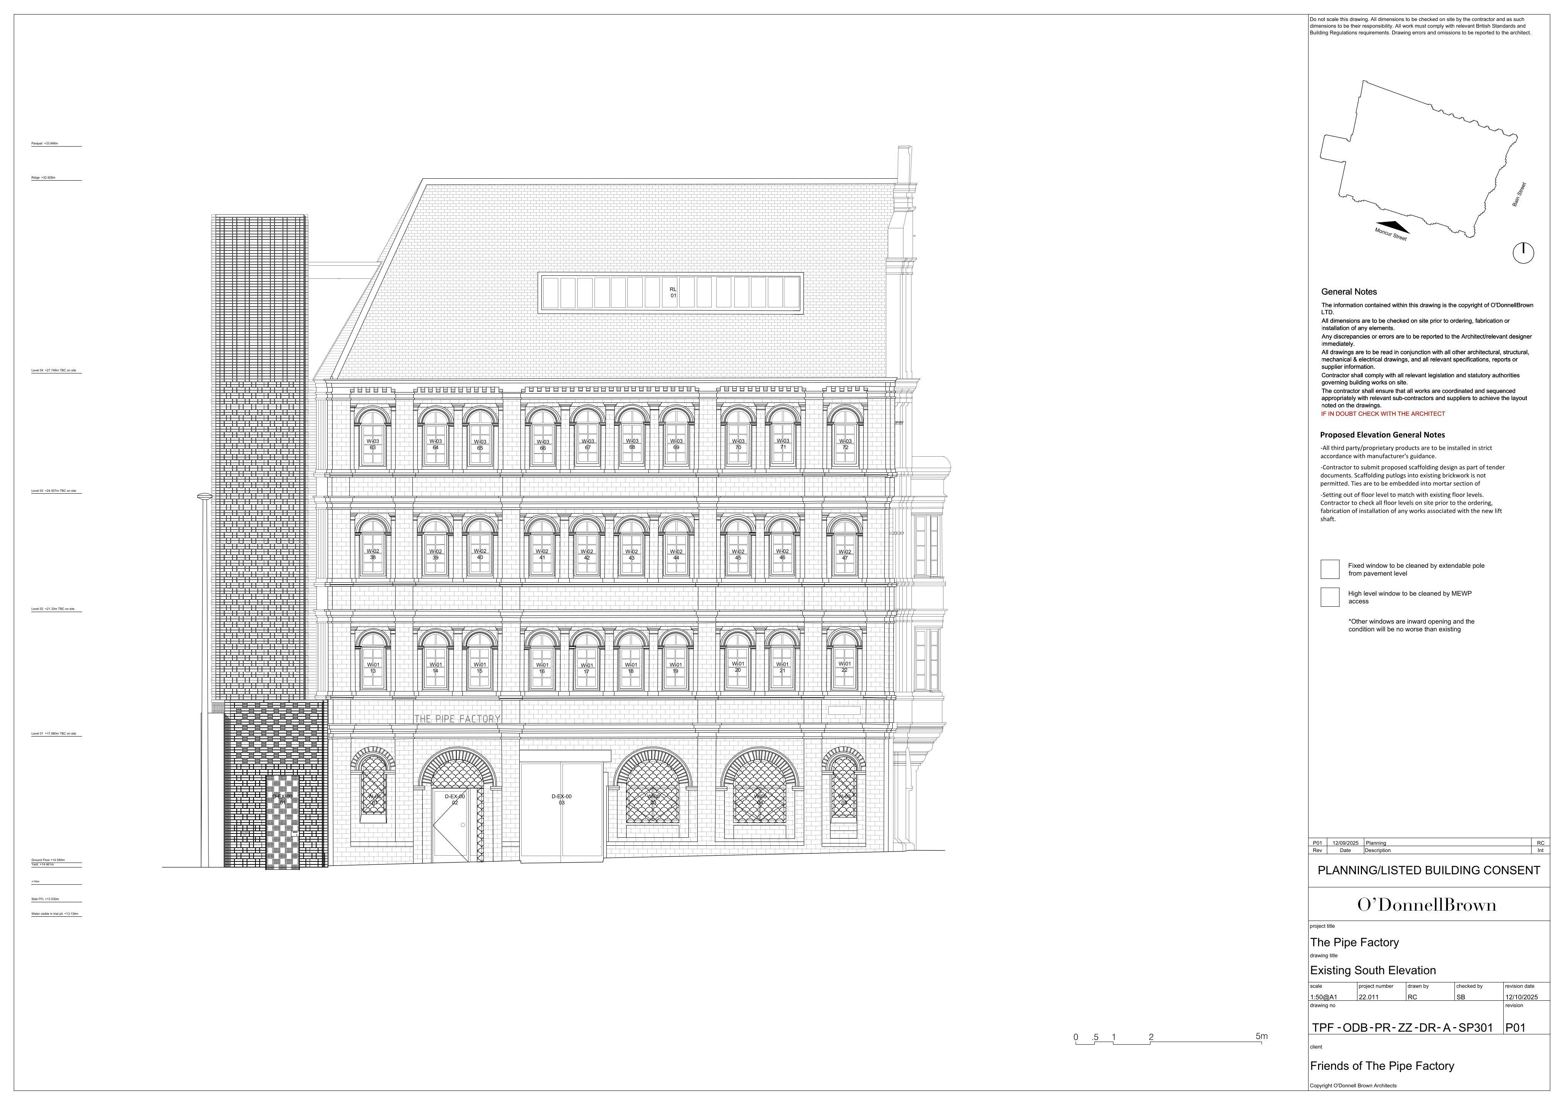
Task: Select window tag W-01 13
Action: [373, 668]
